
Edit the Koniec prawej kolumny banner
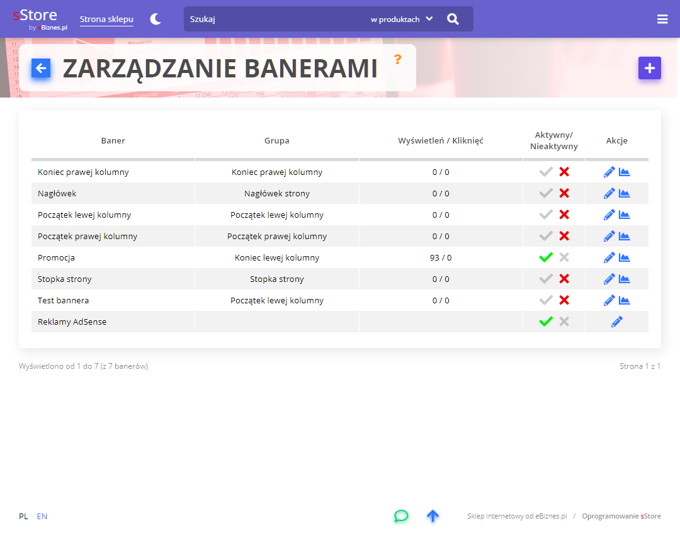point(609,172)
